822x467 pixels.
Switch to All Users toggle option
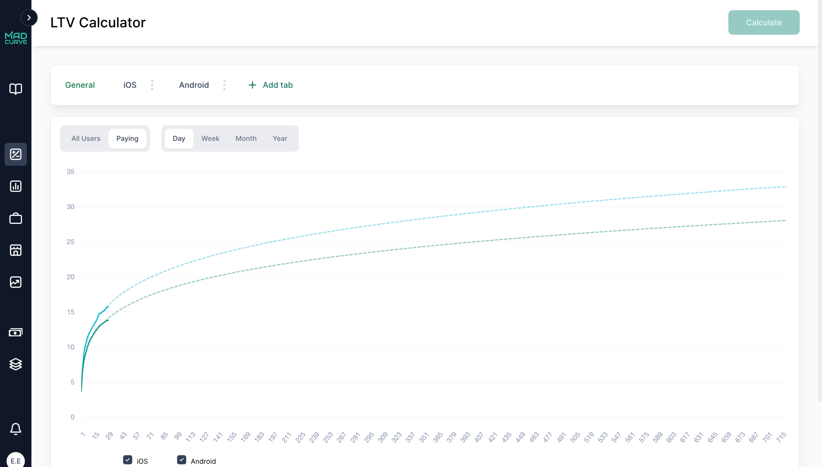pos(85,138)
